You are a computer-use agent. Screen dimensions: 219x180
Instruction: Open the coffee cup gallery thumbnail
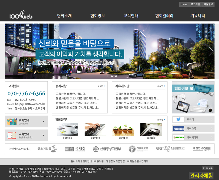68,129
